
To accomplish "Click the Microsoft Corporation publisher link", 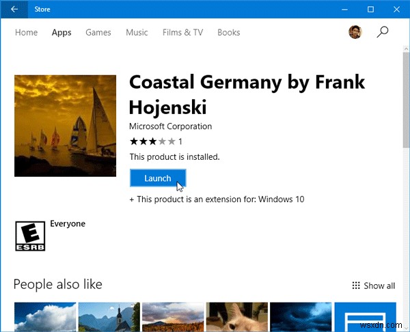I will (x=171, y=126).
